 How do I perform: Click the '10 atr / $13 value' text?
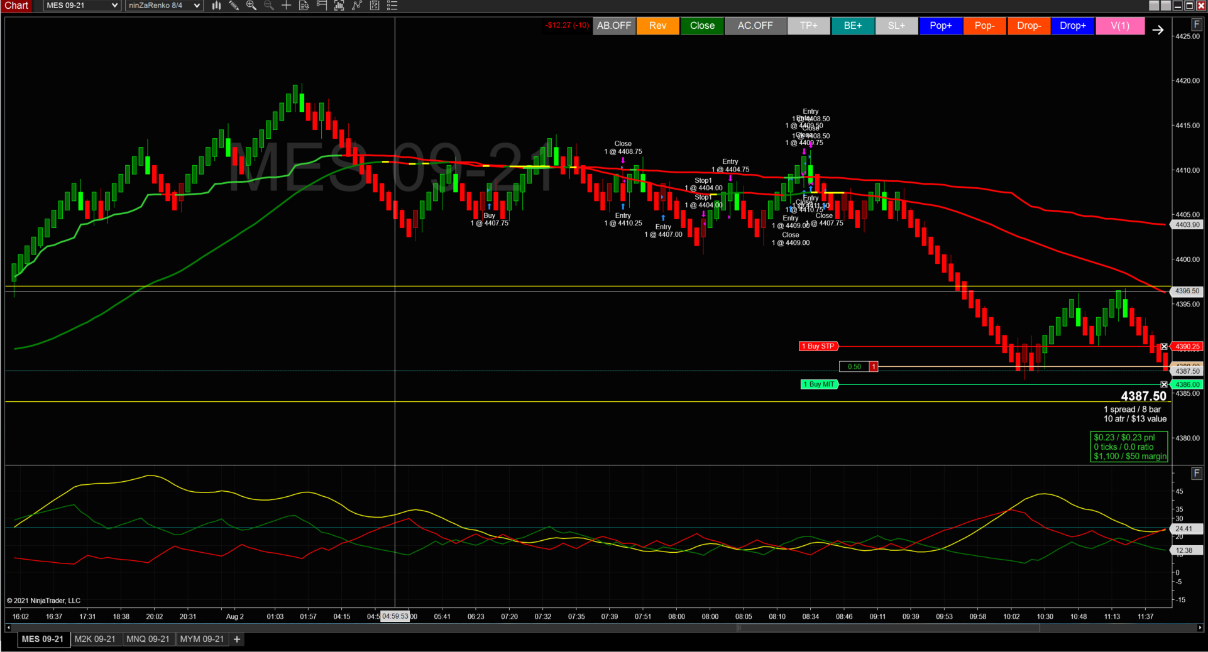click(x=1135, y=419)
